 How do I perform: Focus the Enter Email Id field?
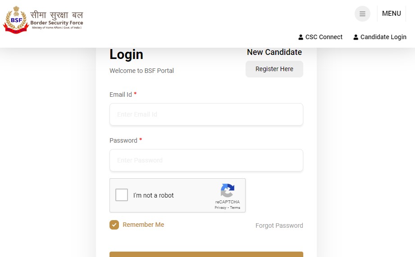tap(206, 114)
